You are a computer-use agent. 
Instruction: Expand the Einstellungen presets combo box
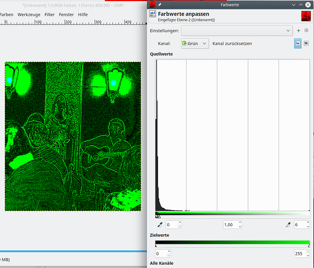click(x=237, y=31)
